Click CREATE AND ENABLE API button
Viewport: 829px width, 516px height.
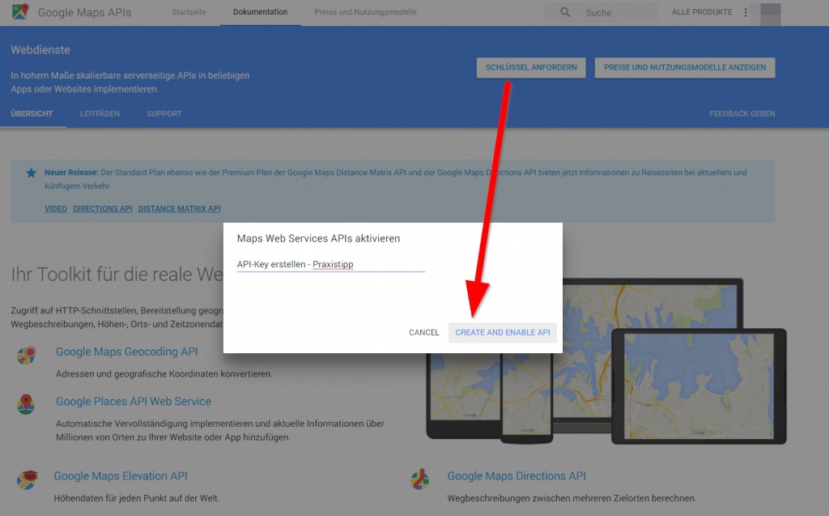502,332
